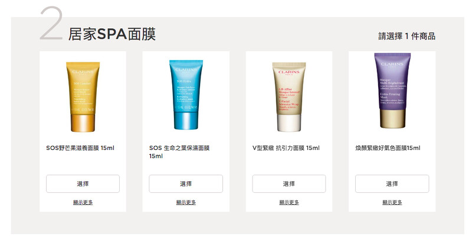472x237 pixels.
Task: Click the product name SOS野芒果滋養面膜 15ml
Action: coord(80,148)
